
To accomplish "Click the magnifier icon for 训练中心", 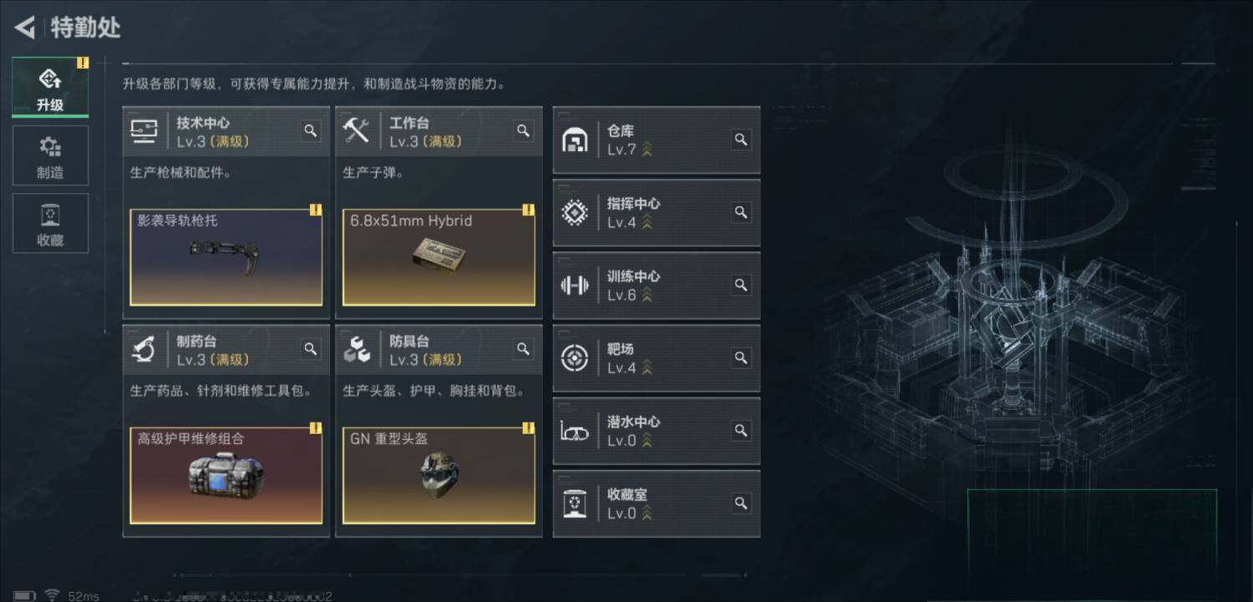I will 741,285.
